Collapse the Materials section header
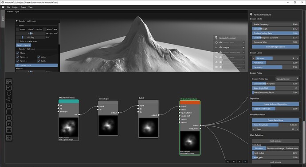This screenshot has width=306, height=167. (x=36, y=65)
